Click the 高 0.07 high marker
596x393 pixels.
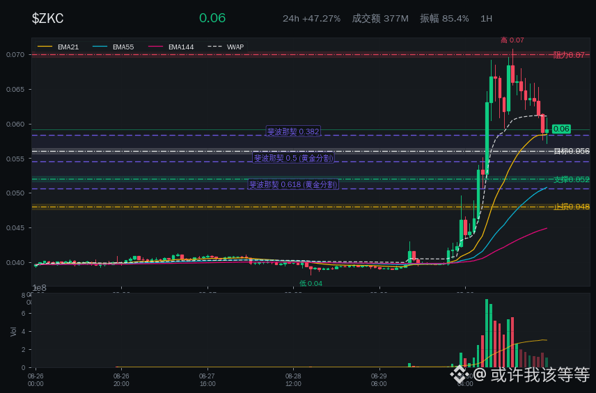[512, 40]
